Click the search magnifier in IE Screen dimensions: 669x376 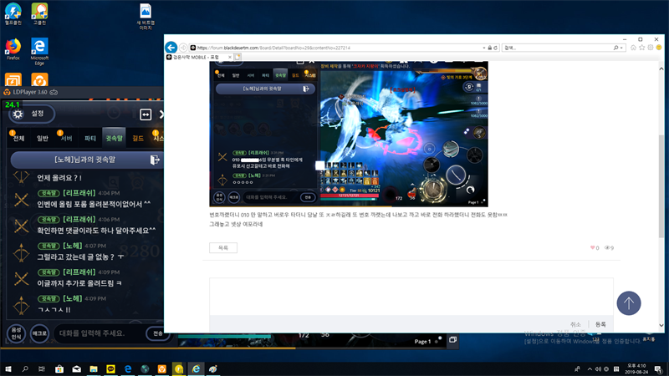615,48
